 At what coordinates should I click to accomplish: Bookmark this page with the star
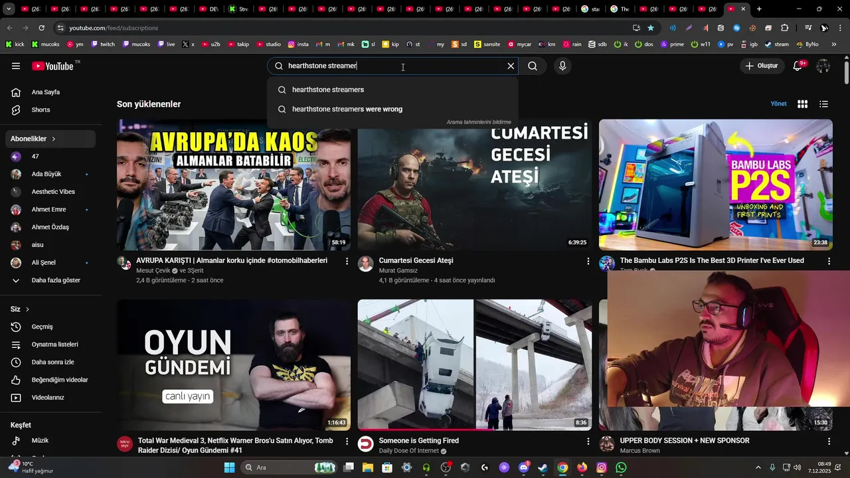[651, 28]
